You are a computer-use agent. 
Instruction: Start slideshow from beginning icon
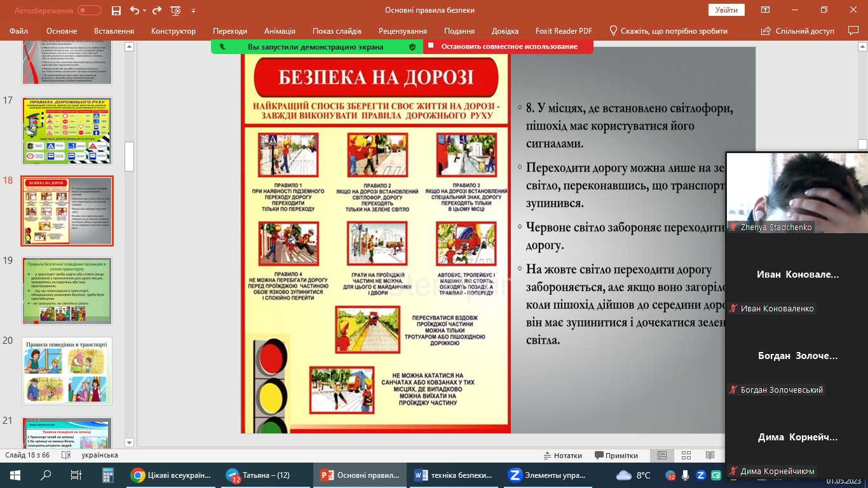[176, 10]
